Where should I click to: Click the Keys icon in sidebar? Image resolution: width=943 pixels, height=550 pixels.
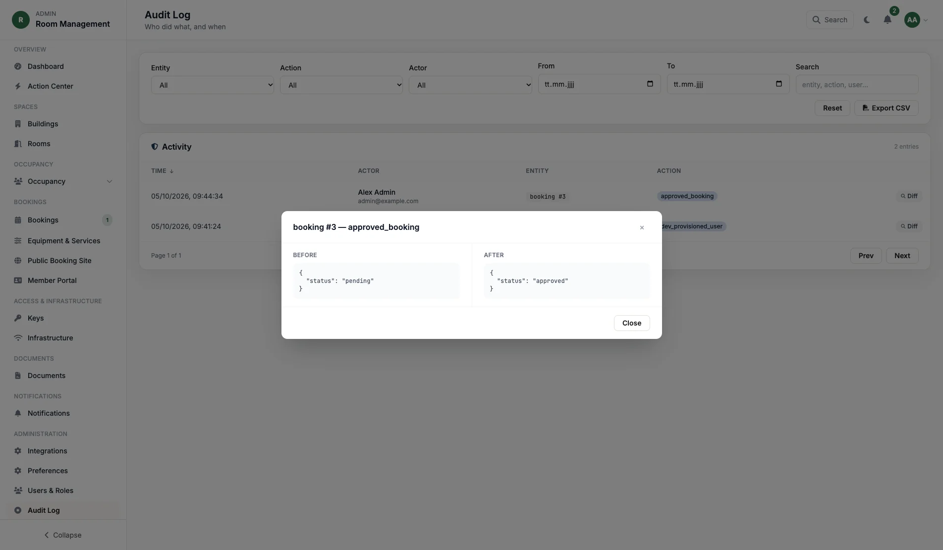point(18,318)
